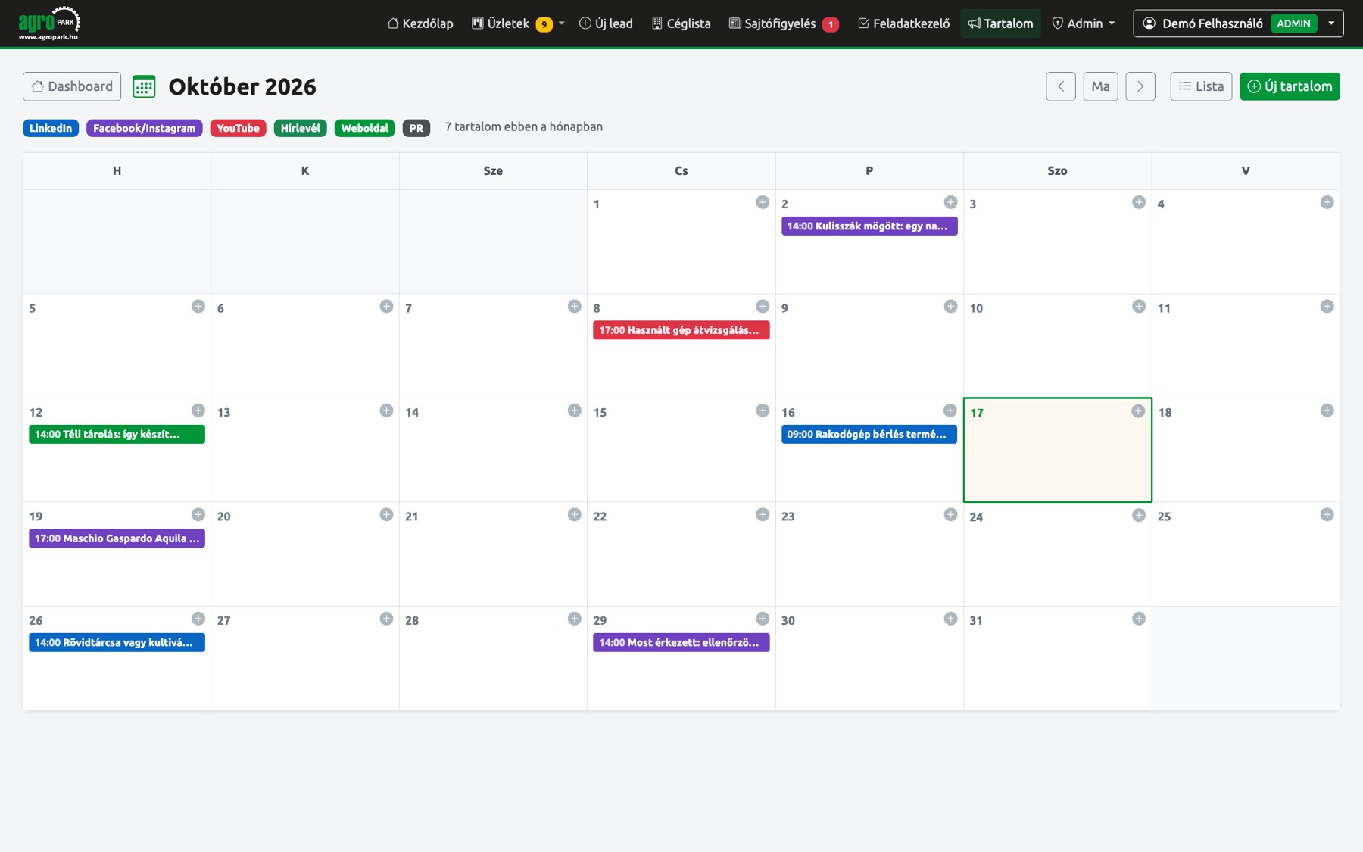Select Tartalom nav item
The image size is (1363, 852).
1000,23
